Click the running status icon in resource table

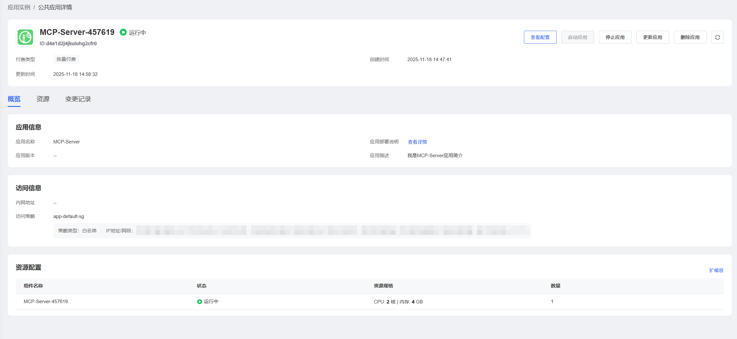point(199,302)
